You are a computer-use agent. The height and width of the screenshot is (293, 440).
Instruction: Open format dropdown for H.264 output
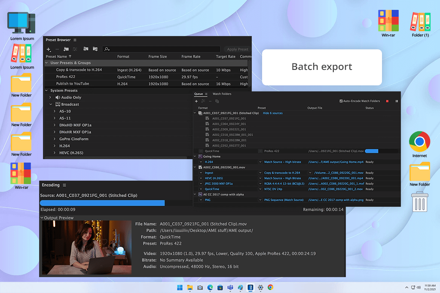pos(201,162)
